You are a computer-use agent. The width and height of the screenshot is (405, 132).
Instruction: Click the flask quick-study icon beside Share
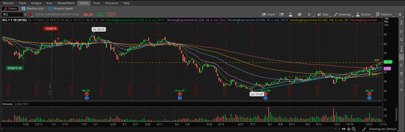[290, 14]
